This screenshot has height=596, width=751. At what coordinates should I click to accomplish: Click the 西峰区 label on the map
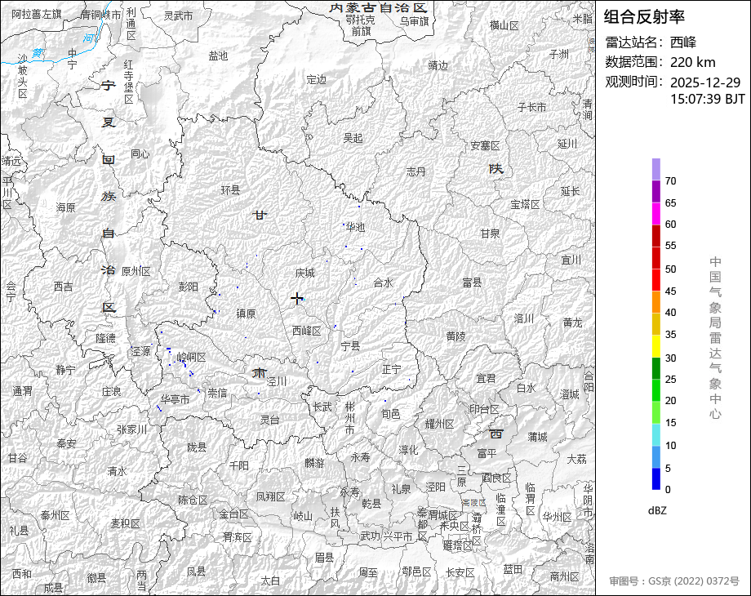coord(307,331)
